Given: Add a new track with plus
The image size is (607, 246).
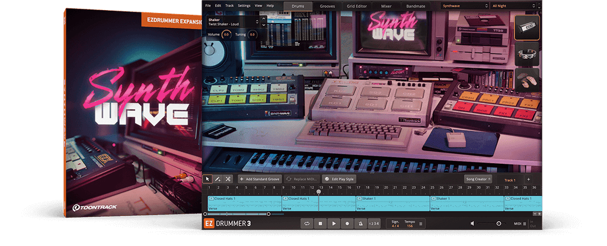Looking at the screenshot, I should (528, 180).
